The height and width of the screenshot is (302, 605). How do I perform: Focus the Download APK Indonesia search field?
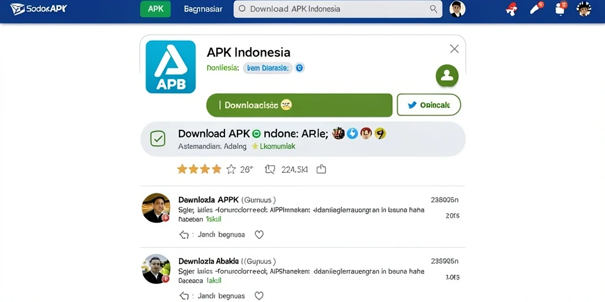[337, 9]
